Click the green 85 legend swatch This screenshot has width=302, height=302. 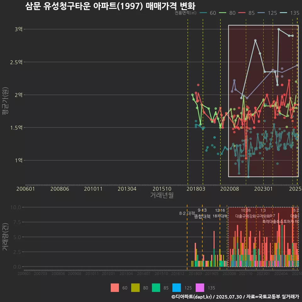pos(156,288)
